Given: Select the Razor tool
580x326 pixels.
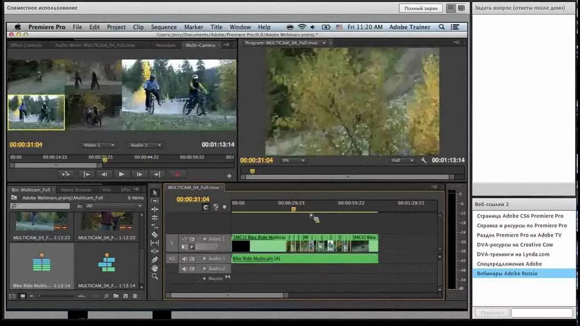Looking at the screenshot, I should (155, 235).
